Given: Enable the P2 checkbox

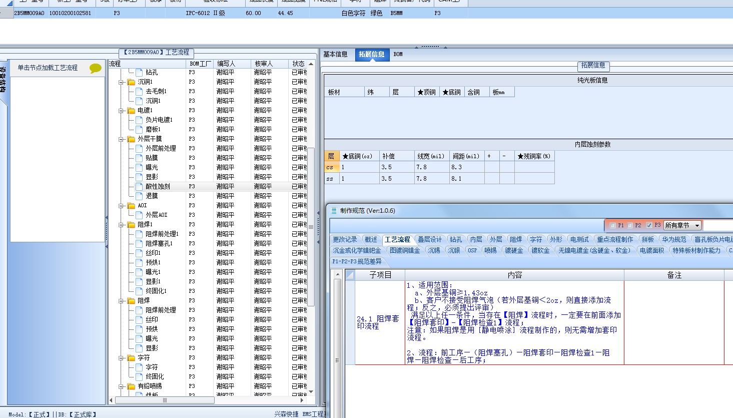Looking at the screenshot, I should tap(630, 225).
